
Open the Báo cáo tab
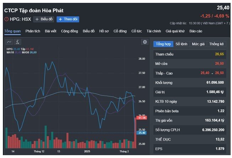[196, 31]
